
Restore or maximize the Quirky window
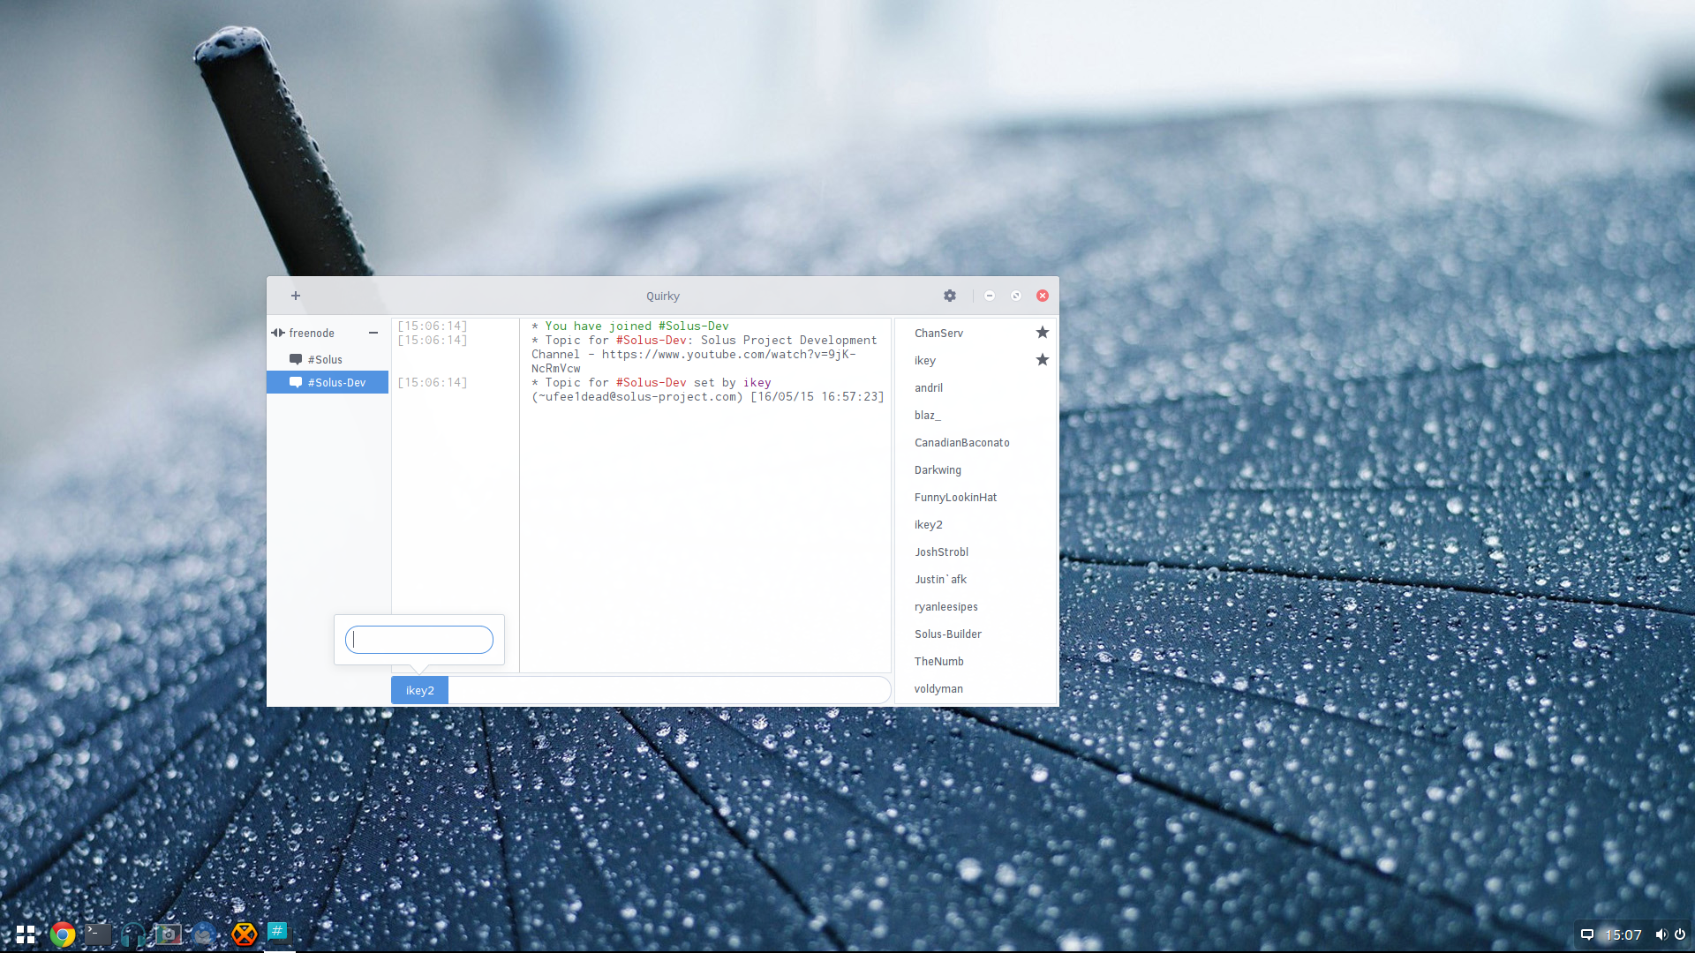[x=1016, y=296]
